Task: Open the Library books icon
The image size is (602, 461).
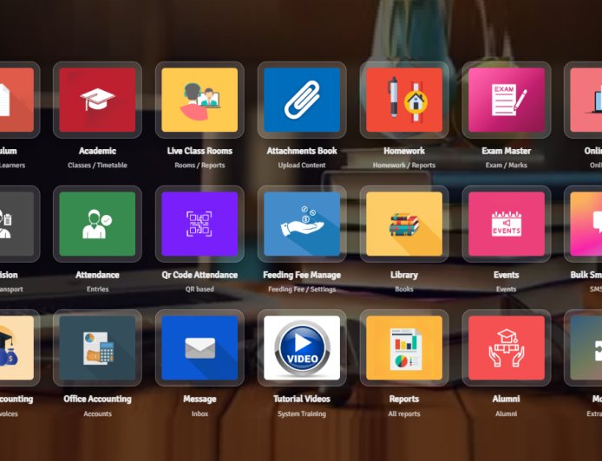Action: pyautogui.click(x=404, y=224)
